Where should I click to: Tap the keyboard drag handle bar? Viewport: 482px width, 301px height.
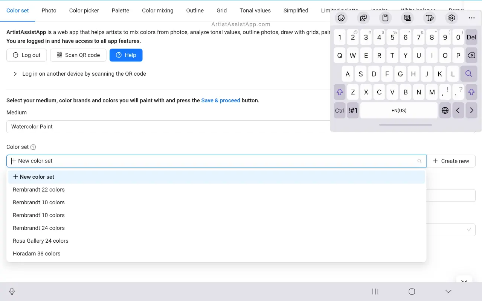point(406,125)
